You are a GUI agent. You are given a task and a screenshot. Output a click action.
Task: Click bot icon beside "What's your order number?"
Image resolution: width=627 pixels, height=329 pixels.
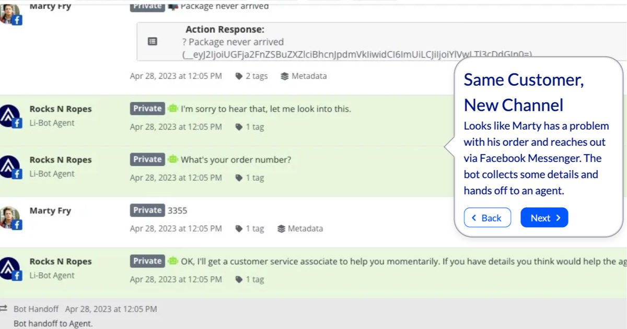(173, 160)
